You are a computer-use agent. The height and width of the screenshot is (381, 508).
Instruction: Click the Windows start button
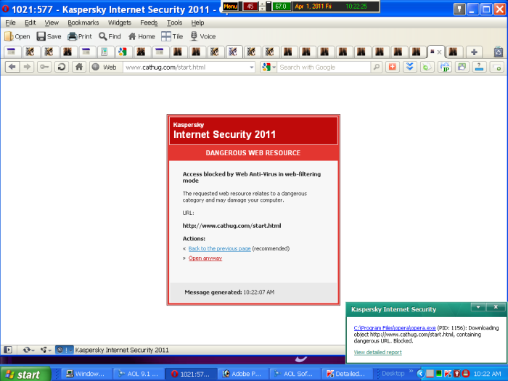tap(25, 374)
